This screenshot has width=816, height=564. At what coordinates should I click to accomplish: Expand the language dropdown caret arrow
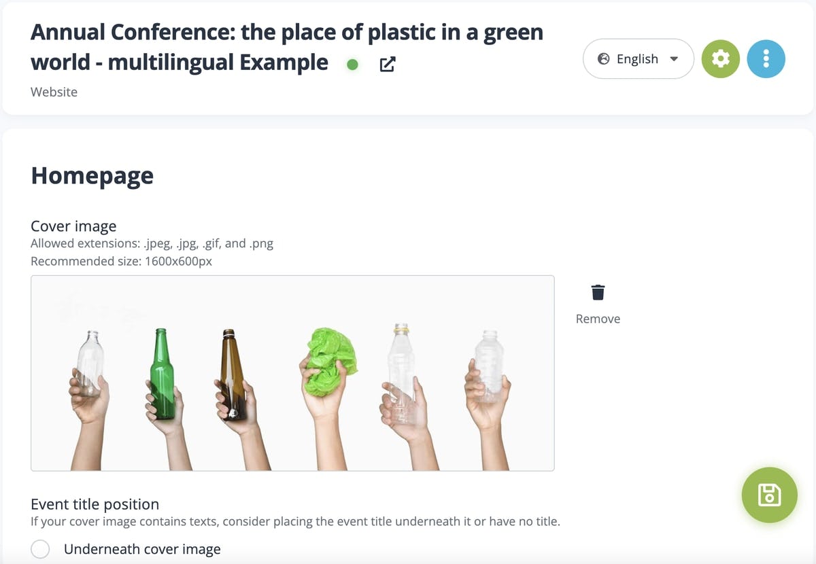point(674,59)
